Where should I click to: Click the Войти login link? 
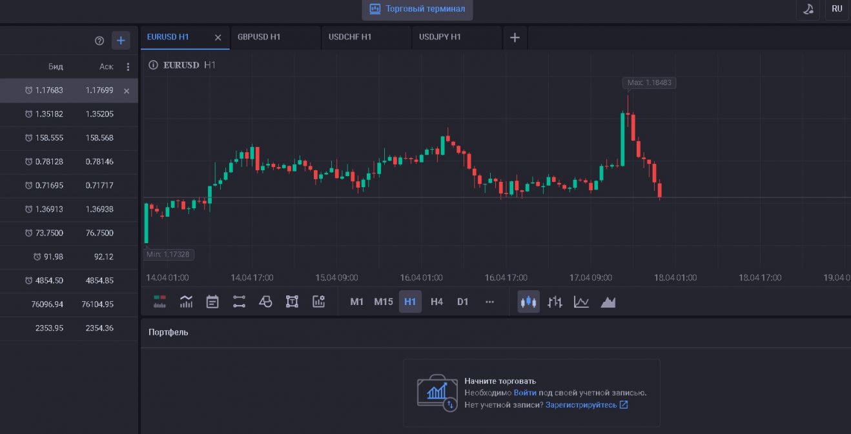click(524, 392)
